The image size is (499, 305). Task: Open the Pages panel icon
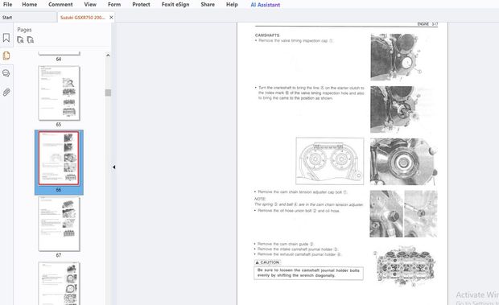click(x=6, y=56)
